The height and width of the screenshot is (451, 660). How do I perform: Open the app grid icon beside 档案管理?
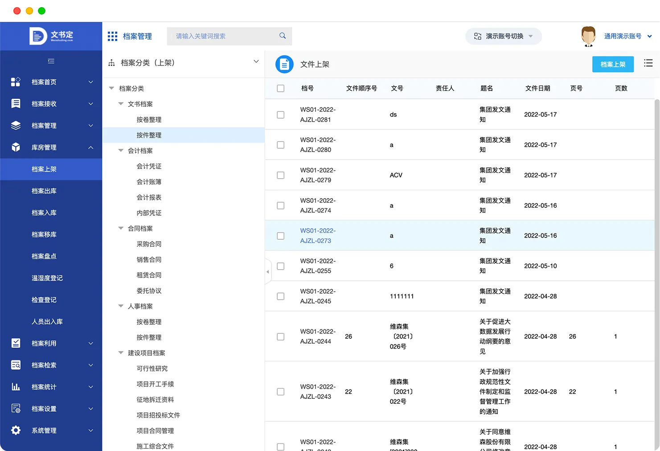[113, 36]
